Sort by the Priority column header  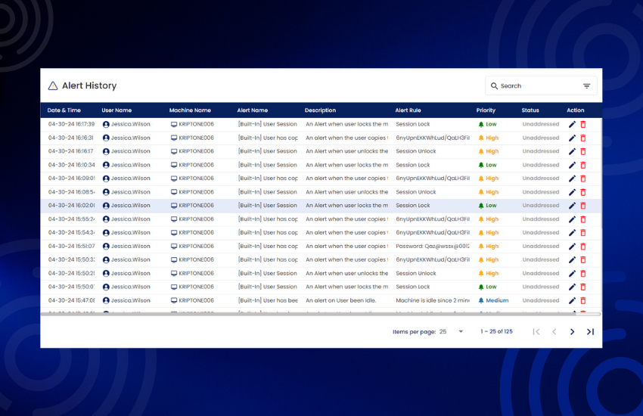tap(486, 110)
